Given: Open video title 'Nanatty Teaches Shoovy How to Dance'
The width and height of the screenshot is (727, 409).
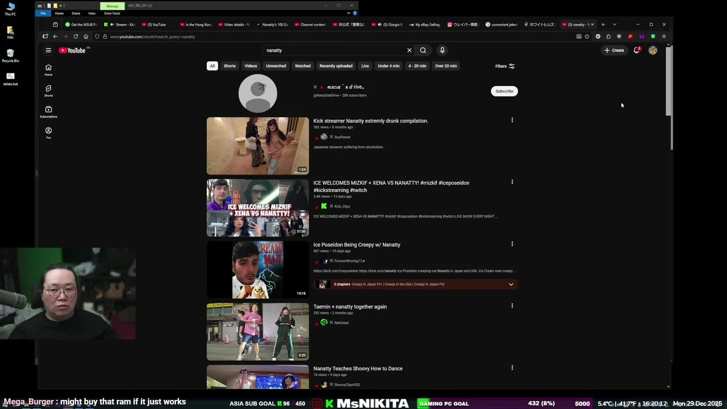Looking at the screenshot, I should coord(358,369).
